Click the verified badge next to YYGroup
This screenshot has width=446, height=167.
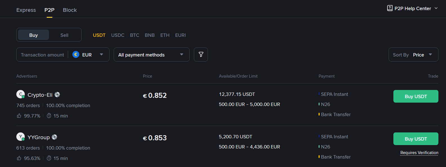click(x=54, y=137)
